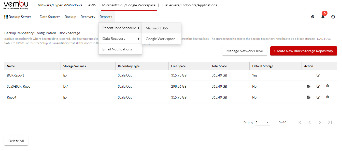Edit the Repo4 repository
The height and width of the screenshot is (151, 342).
click(318, 97)
